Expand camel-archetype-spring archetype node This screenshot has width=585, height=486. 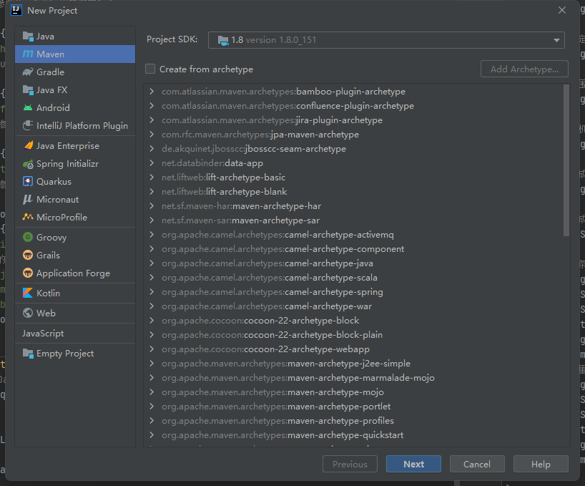(152, 292)
